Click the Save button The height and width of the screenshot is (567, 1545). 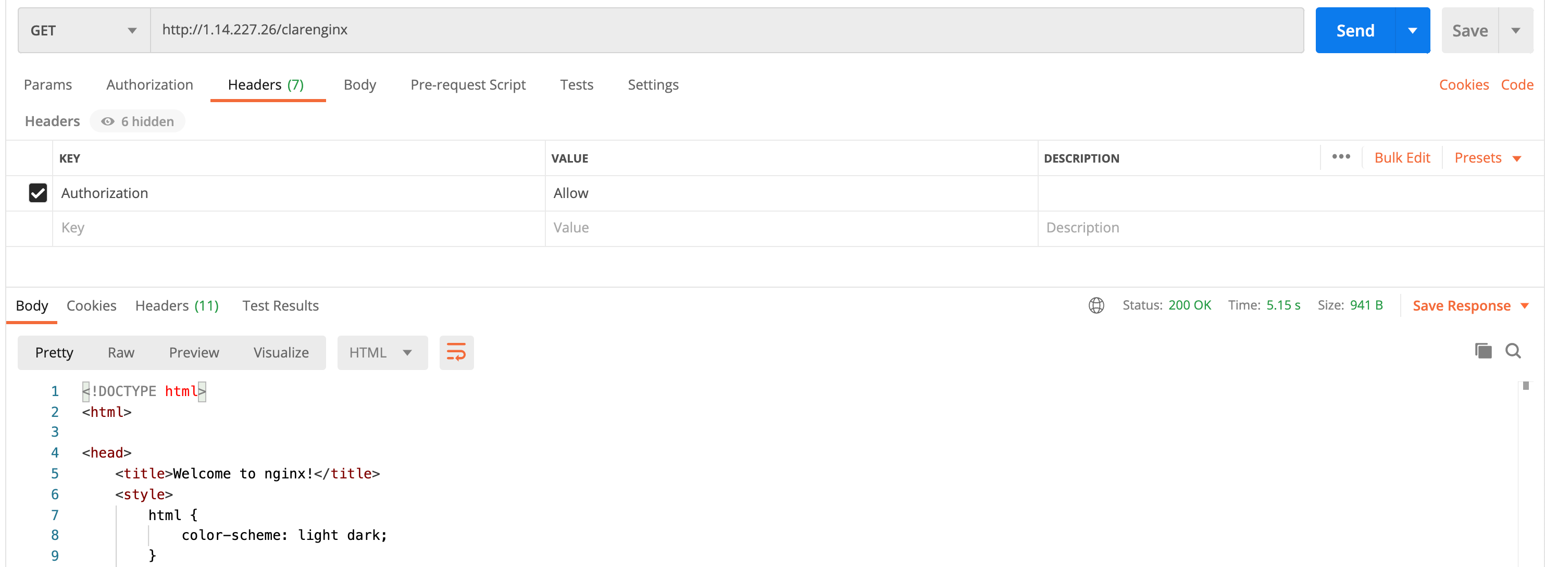(1469, 30)
